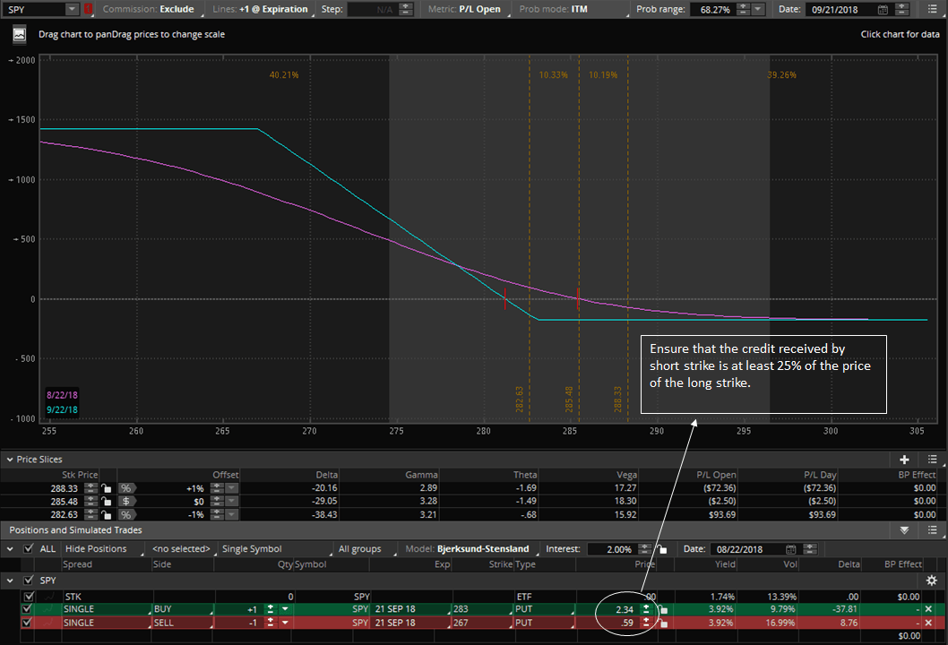Open the Price Slices panel menu icon

pyautogui.click(x=933, y=460)
